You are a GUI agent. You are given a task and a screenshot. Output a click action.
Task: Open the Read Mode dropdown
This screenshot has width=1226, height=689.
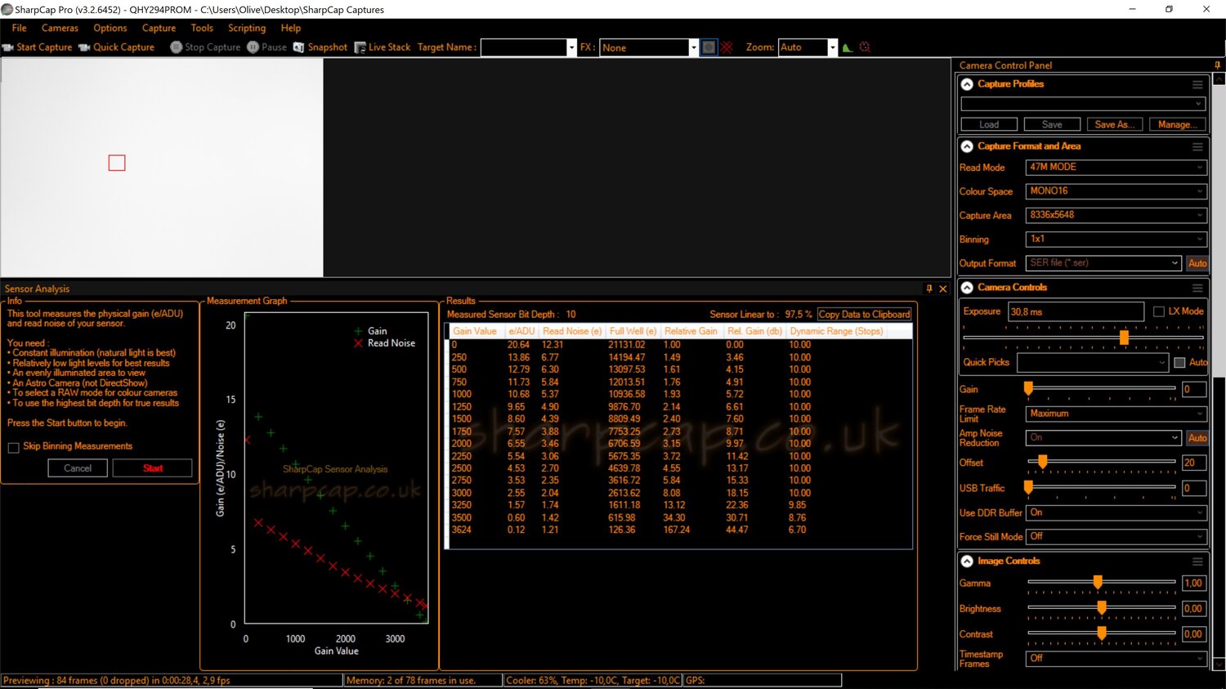tap(1116, 168)
